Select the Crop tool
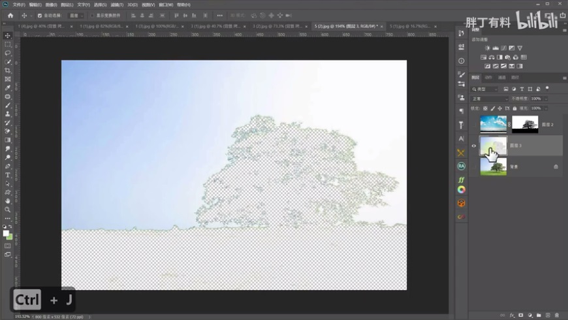 tap(8, 71)
